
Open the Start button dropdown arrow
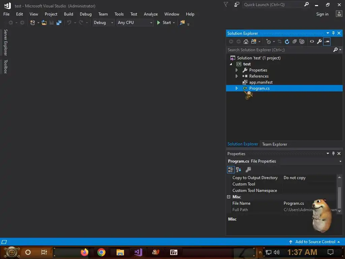(x=174, y=23)
